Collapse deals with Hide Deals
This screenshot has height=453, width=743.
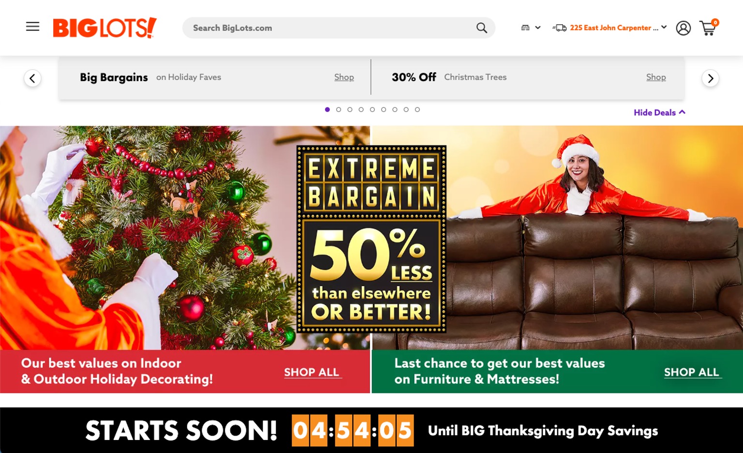tap(659, 112)
